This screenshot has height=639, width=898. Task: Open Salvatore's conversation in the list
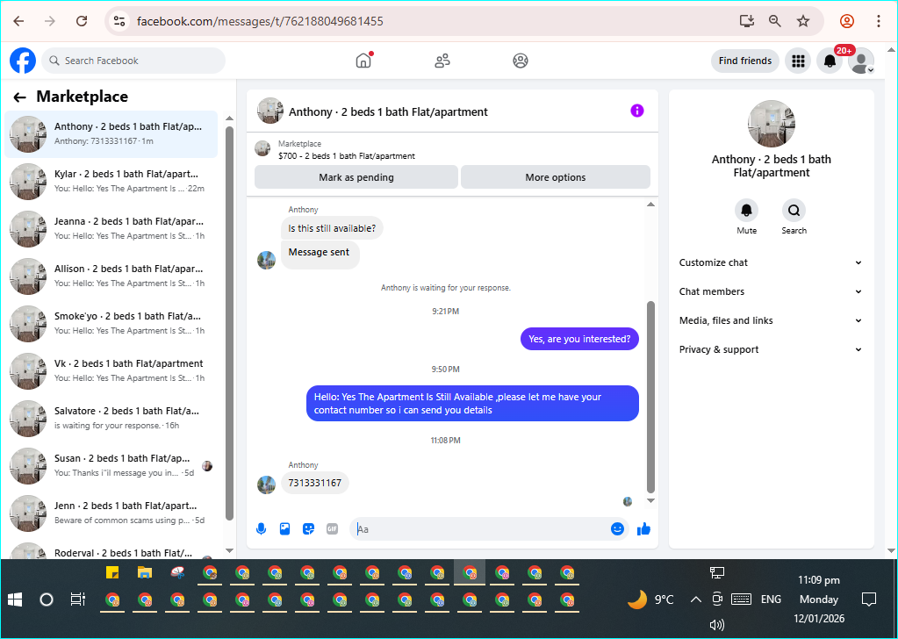(111, 419)
